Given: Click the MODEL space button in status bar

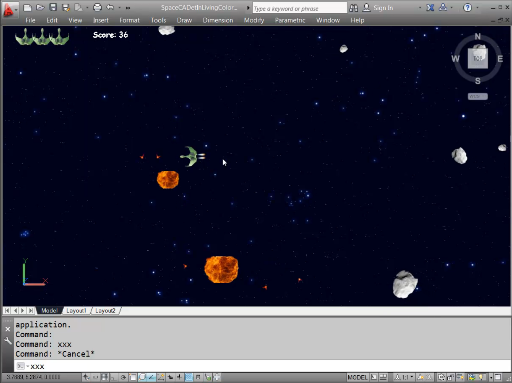Looking at the screenshot, I should coord(357,377).
